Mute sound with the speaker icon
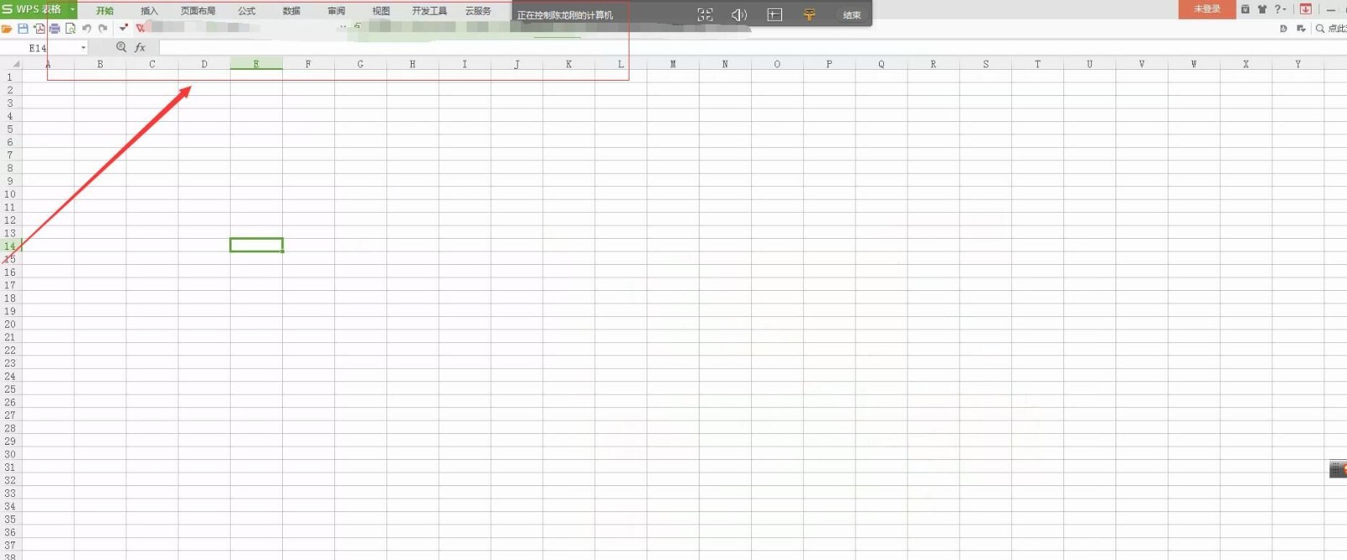The width and height of the screenshot is (1347, 560). [738, 14]
